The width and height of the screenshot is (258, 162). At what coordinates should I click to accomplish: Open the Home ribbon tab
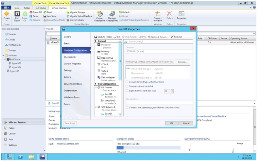(16, 8)
